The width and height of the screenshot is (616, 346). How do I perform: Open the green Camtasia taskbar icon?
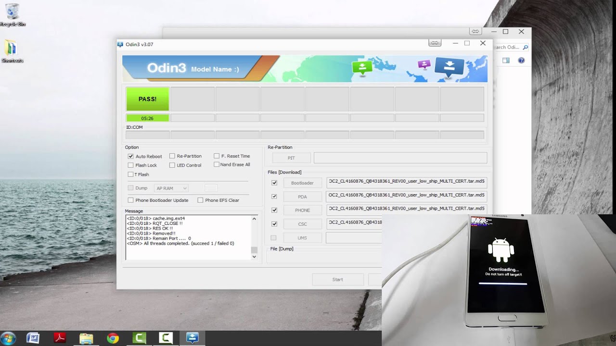click(139, 338)
